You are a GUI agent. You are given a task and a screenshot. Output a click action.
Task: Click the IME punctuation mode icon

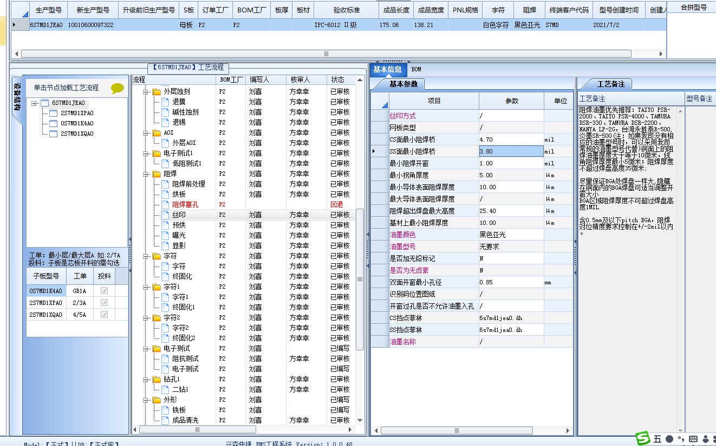point(681,438)
